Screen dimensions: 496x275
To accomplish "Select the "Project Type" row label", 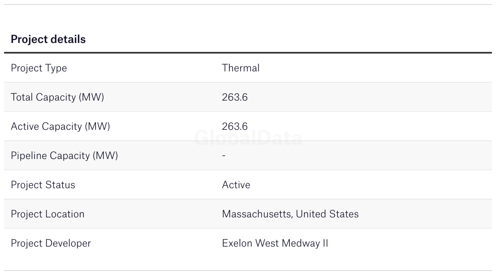I will pos(39,68).
